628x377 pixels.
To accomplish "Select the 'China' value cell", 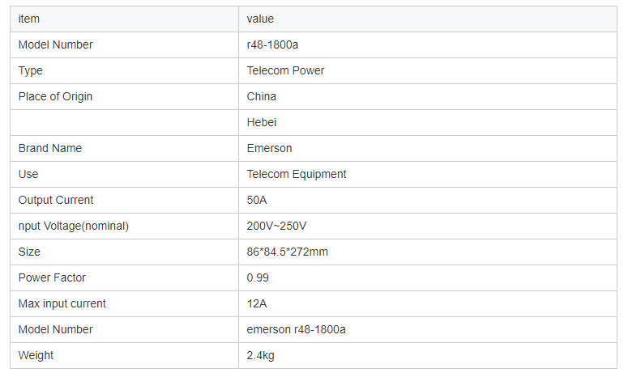I will tap(428, 97).
